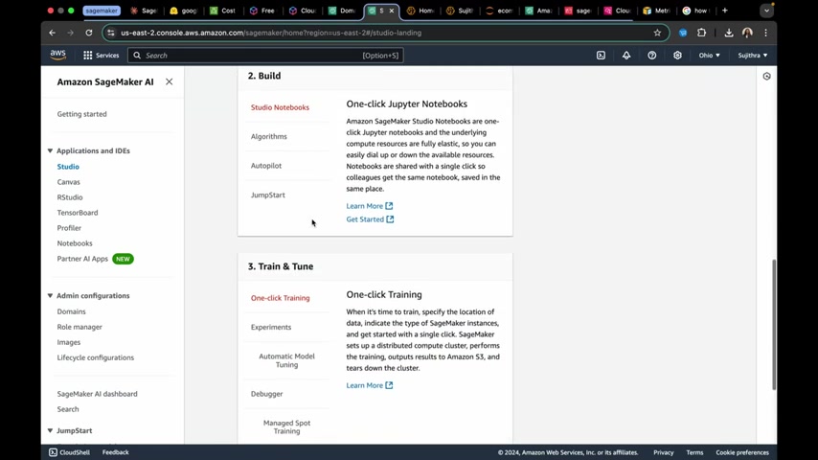Open Terms link in footer
The image size is (818, 460).
694,452
